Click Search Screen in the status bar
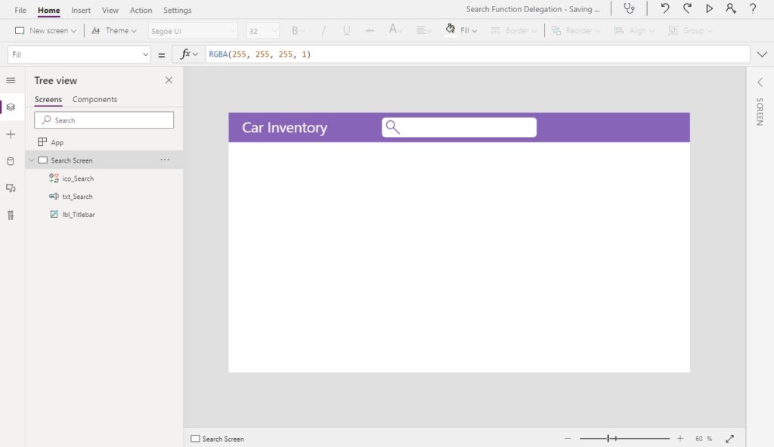The height and width of the screenshot is (447, 774). coord(218,439)
